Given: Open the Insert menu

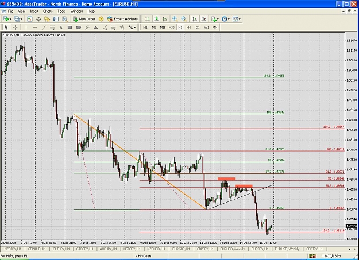Looking at the screenshot, I should click(x=34, y=11).
